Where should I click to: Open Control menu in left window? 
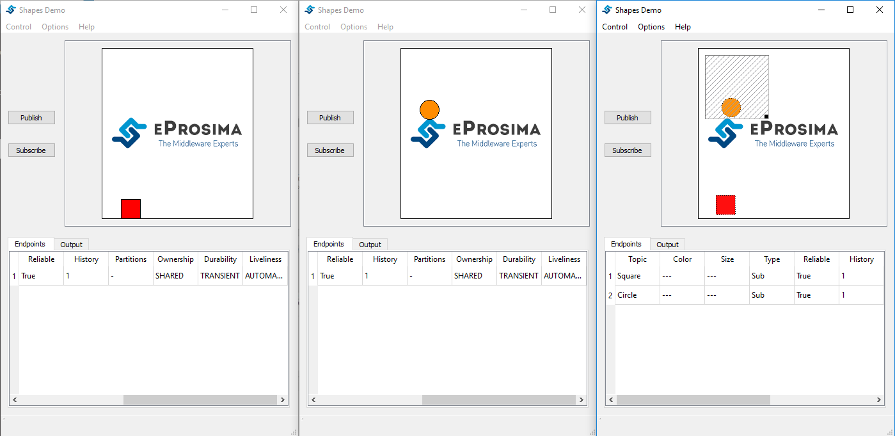click(x=19, y=27)
